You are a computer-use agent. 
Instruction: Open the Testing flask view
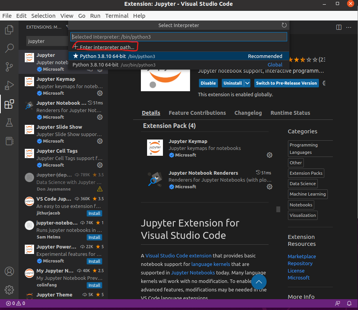point(9,123)
